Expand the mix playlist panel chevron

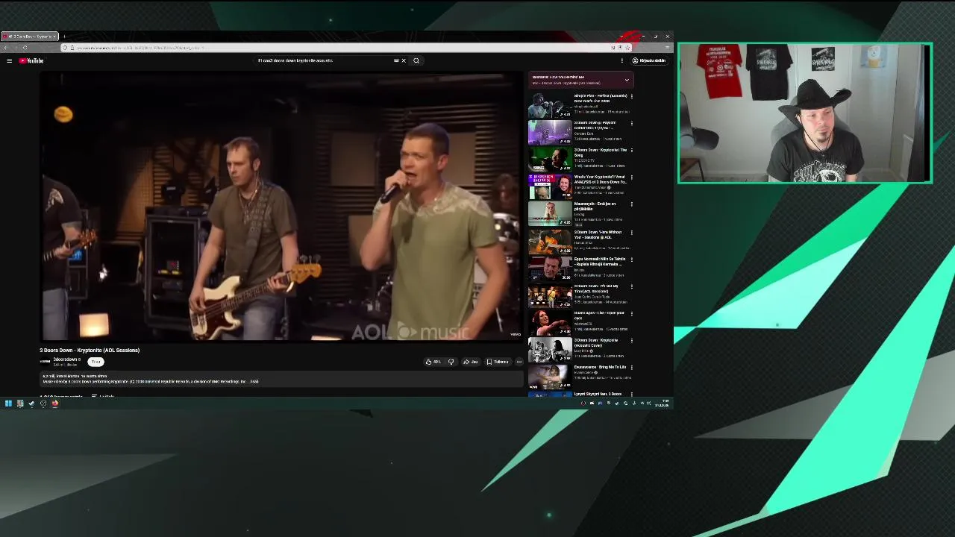point(627,80)
